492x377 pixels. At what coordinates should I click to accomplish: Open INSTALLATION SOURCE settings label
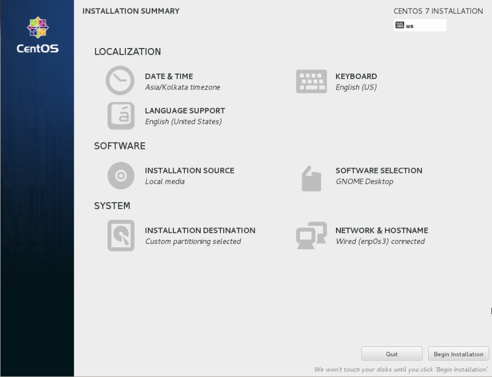[189, 170]
